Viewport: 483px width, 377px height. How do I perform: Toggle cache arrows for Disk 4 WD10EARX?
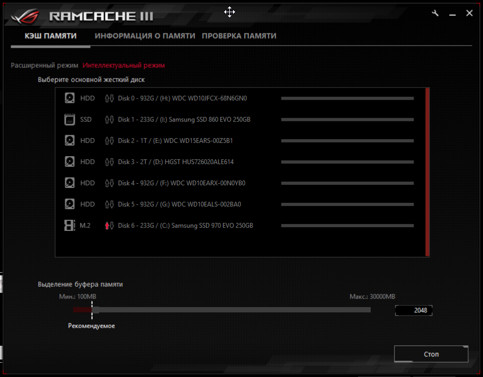click(109, 183)
